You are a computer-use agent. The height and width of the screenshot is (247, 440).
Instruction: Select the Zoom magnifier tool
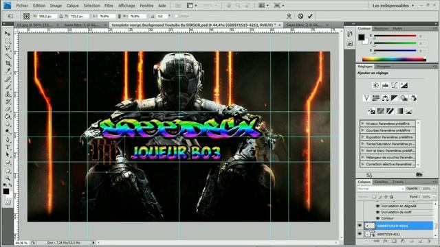coord(8,178)
